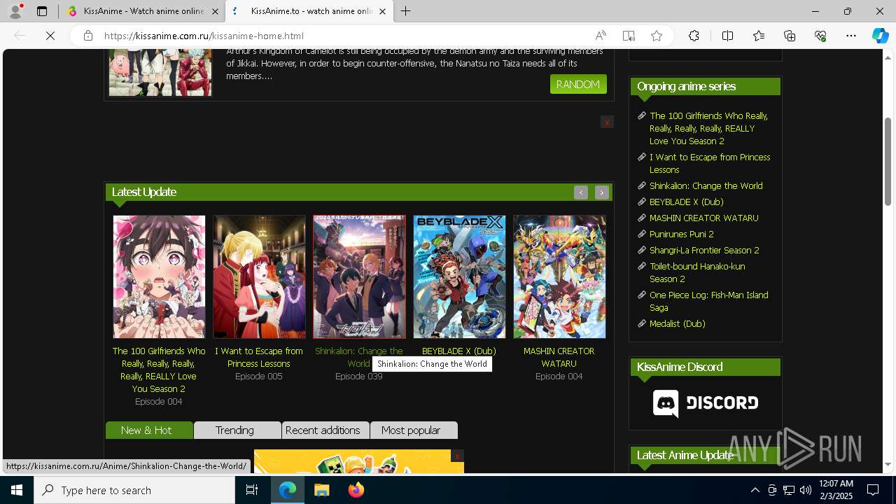Open Toilet-bound Hanako-kun Season 2 link
Viewport: 896px width, 504px height.
click(x=697, y=272)
